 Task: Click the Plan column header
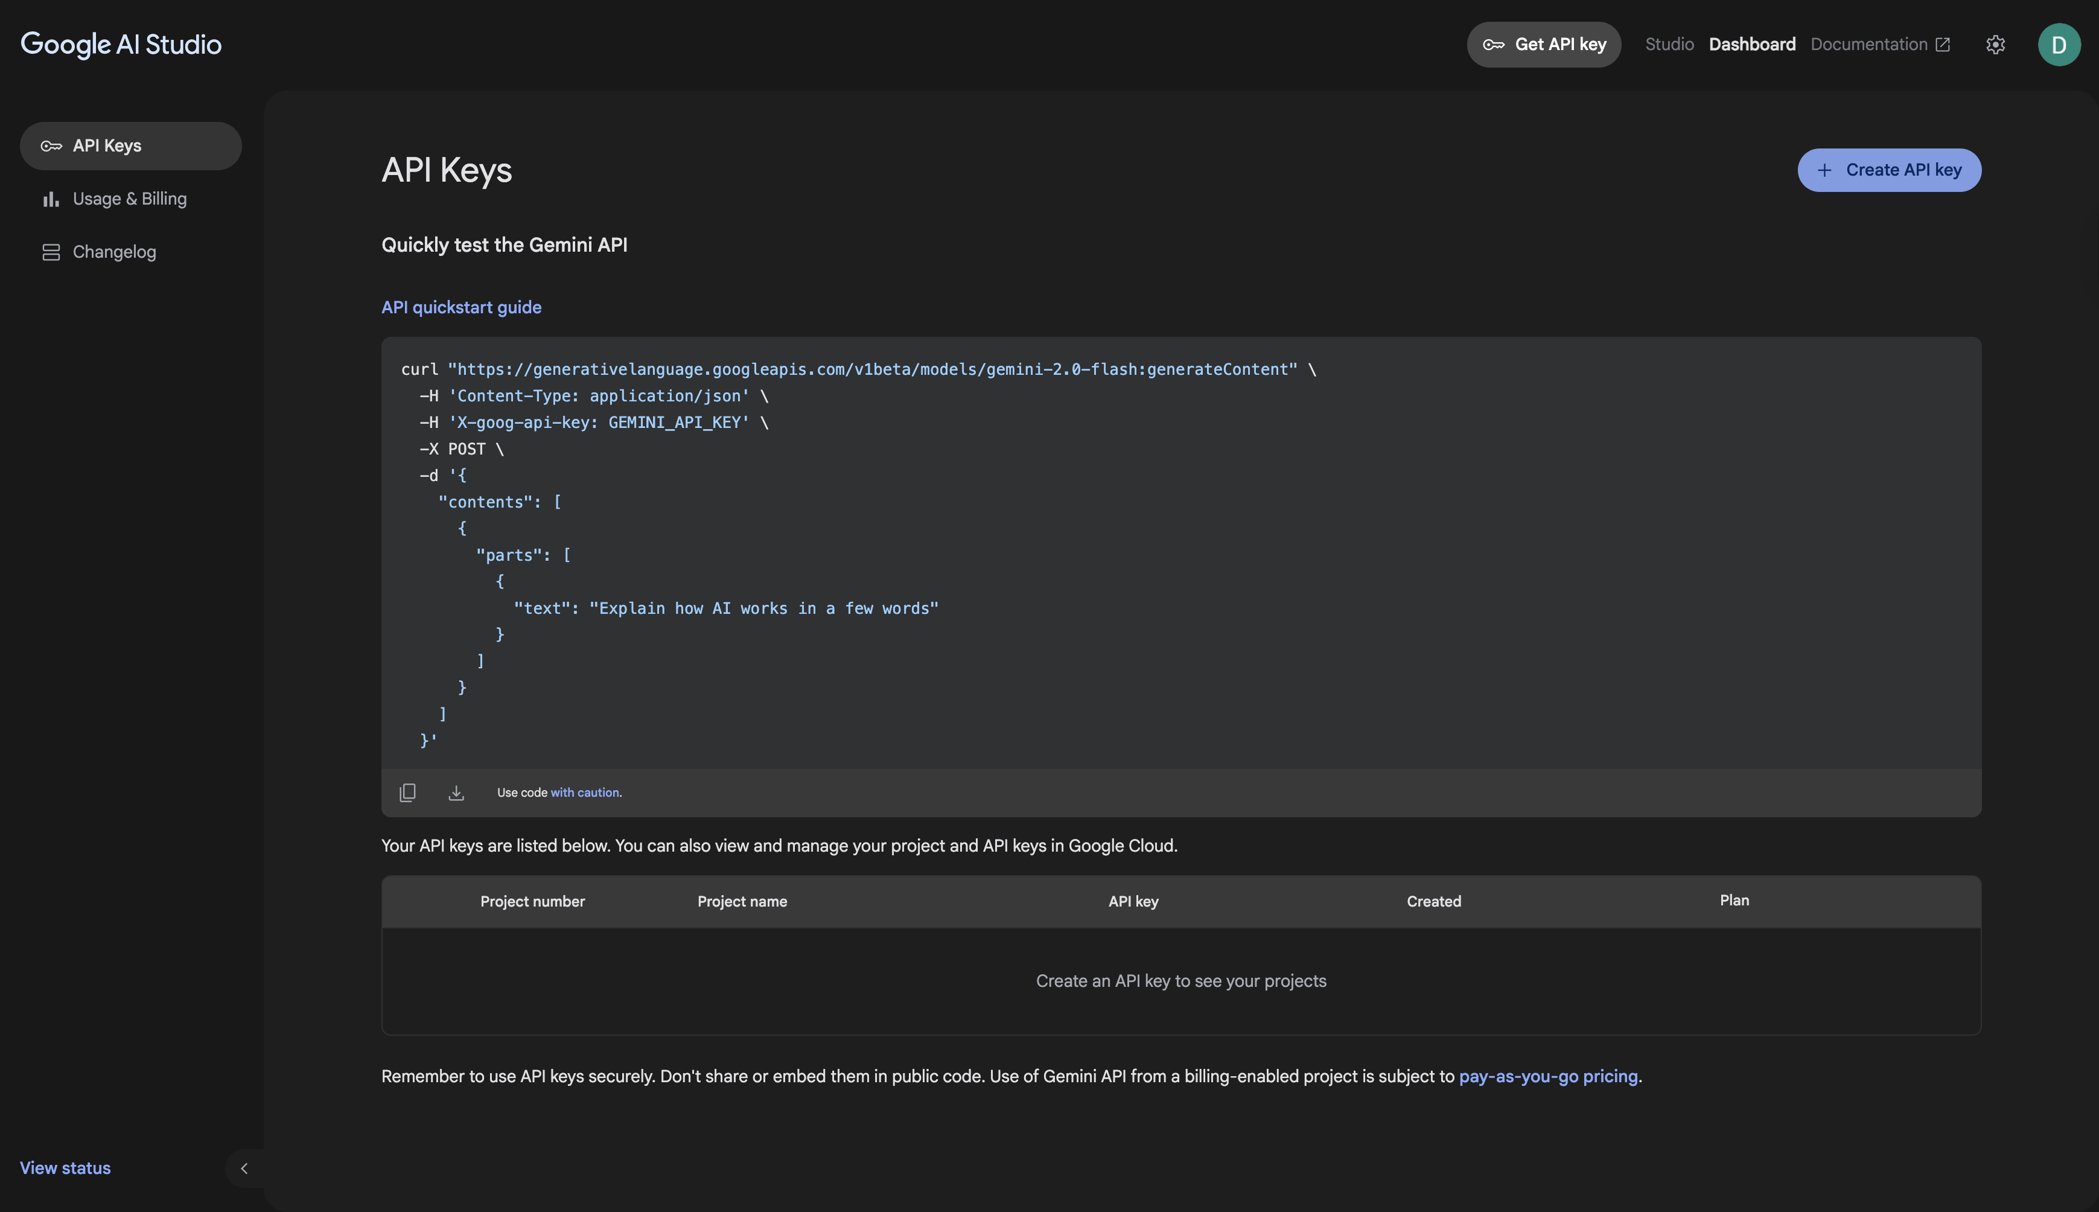click(1734, 900)
